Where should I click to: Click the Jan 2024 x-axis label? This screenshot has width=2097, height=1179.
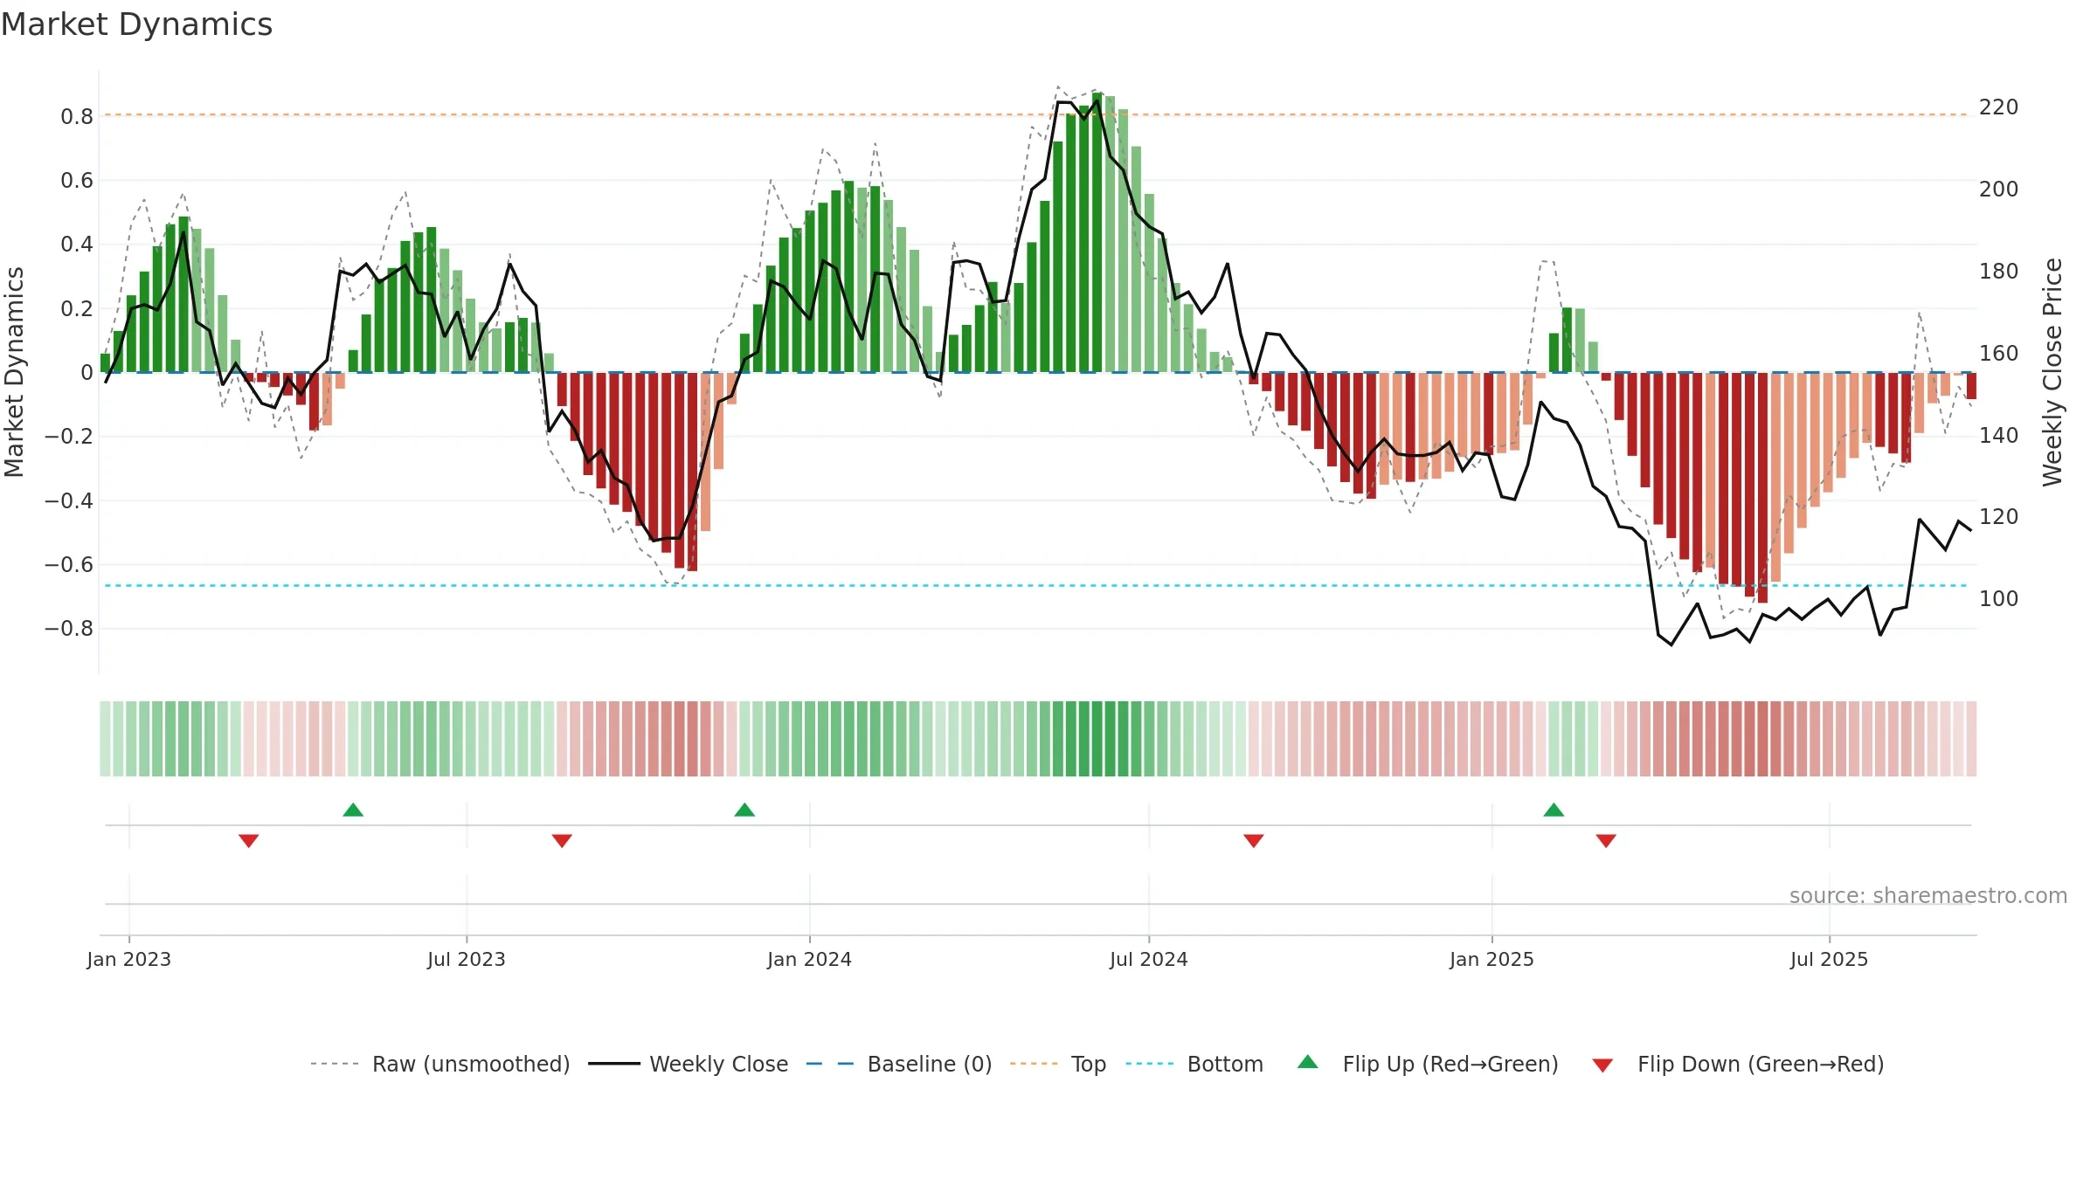810,959
